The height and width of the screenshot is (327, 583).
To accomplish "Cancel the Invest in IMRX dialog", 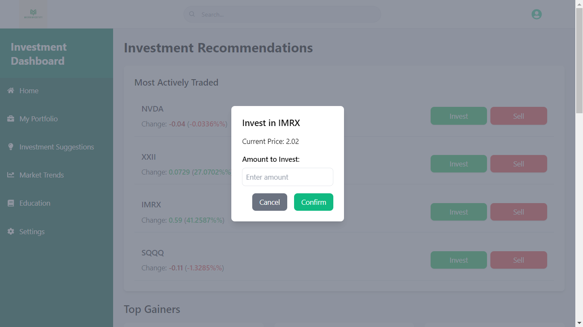I will click(x=269, y=202).
